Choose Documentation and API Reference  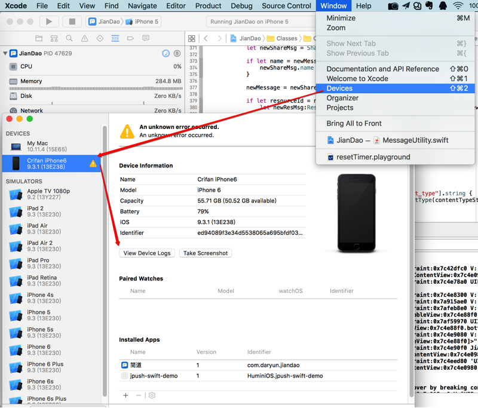pyautogui.click(x=395, y=69)
